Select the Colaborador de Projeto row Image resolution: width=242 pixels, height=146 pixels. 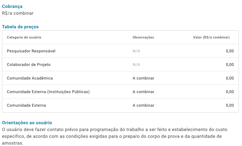click(120, 65)
